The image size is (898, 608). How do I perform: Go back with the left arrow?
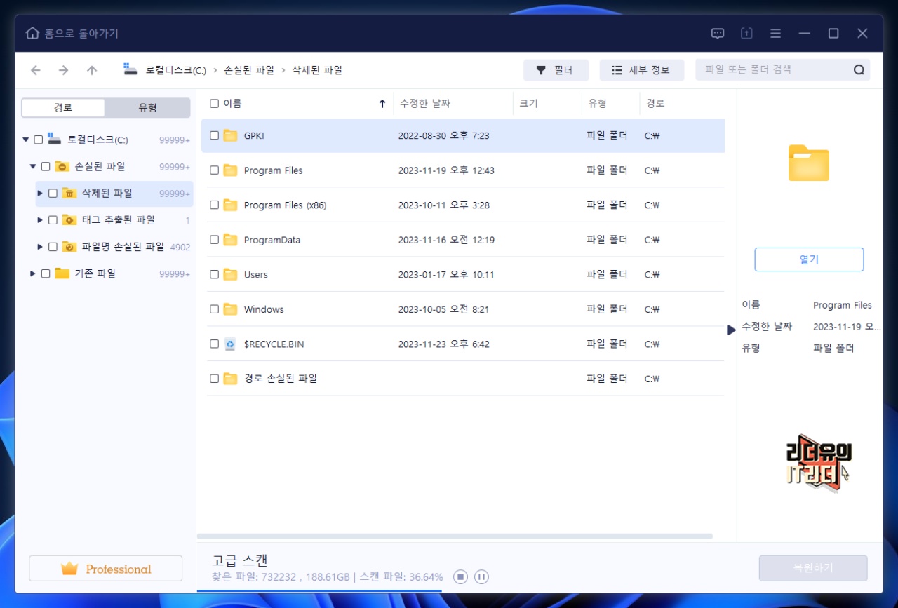[36, 70]
